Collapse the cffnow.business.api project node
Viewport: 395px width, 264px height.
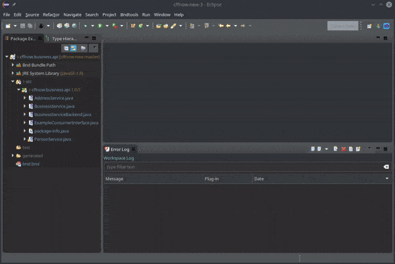[7, 56]
